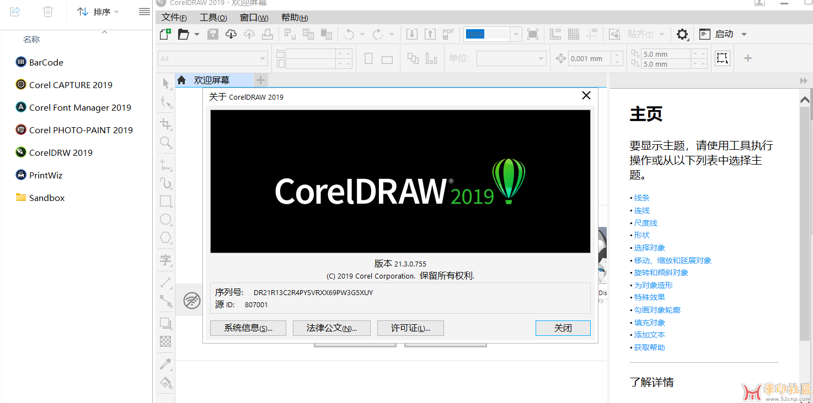This screenshot has width=813, height=403.
Task: Open the 特殊效果 help link
Action: pyautogui.click(x=650, y=297)
